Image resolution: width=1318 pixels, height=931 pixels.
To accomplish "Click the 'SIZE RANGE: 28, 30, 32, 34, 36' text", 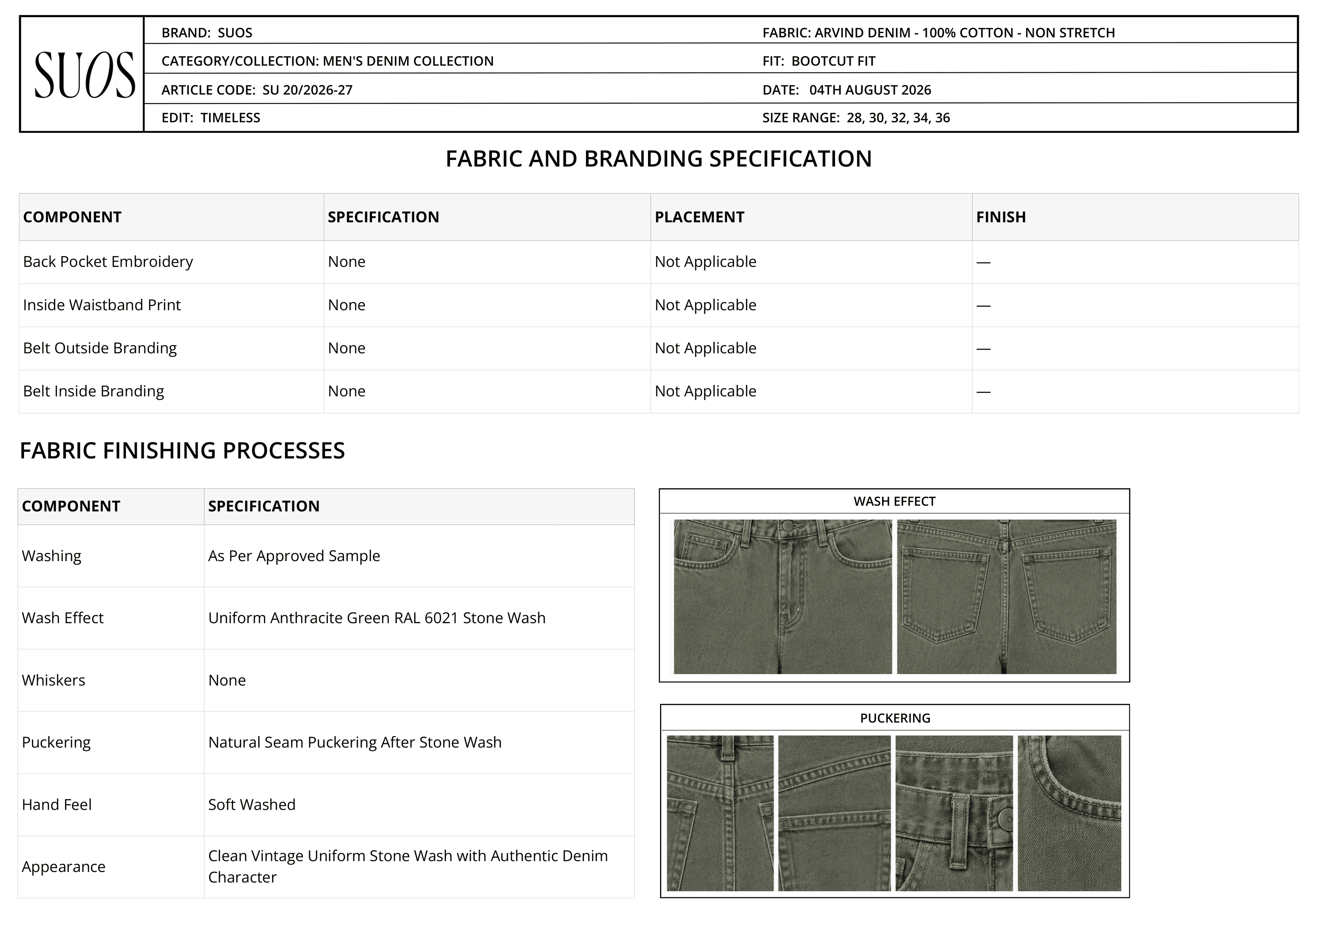I will pos(856,118).
